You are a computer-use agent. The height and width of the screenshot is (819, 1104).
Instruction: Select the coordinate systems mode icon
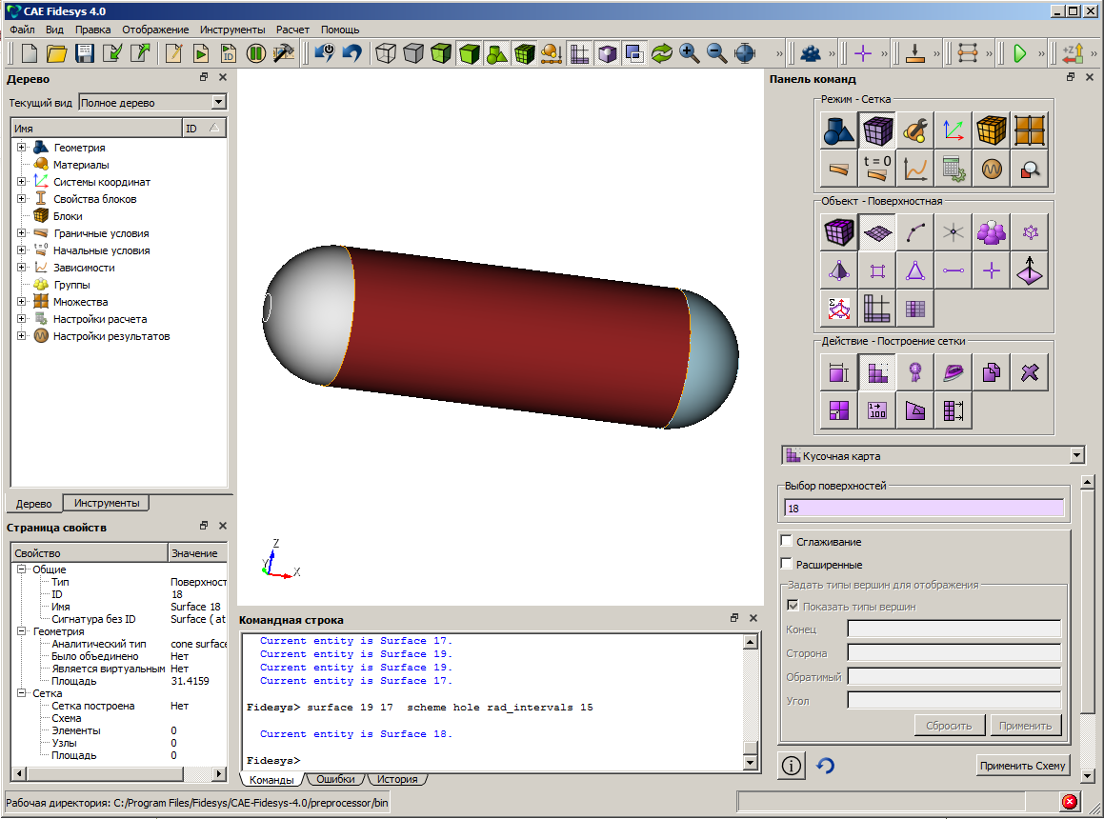coord(953,130)
